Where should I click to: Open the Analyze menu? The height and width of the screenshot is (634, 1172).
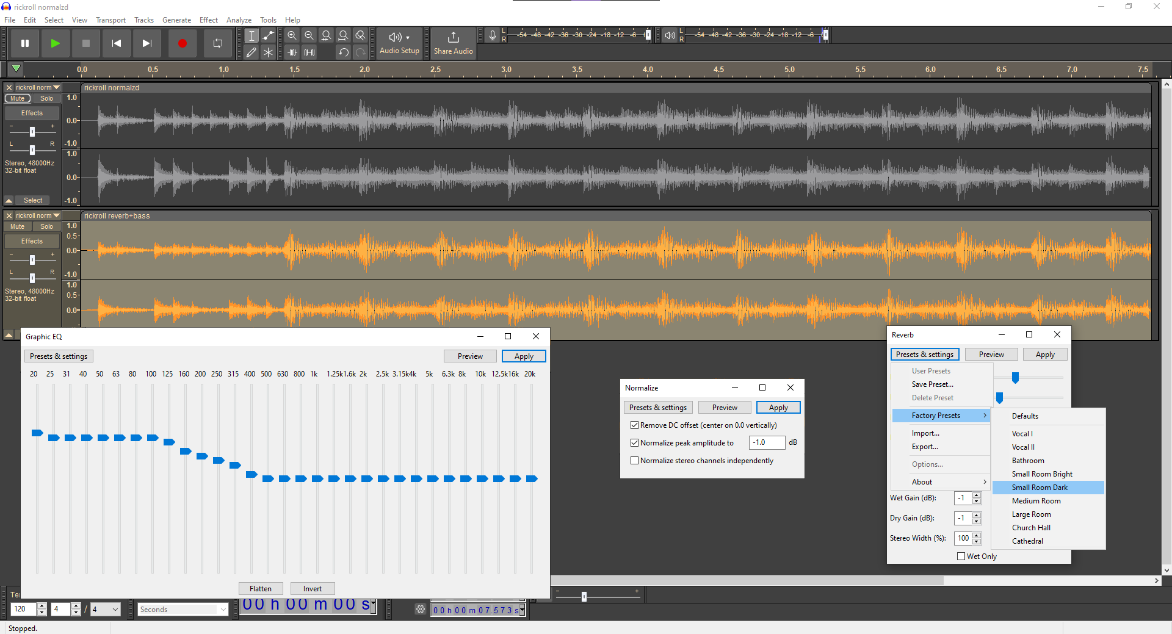coord(239,20)
